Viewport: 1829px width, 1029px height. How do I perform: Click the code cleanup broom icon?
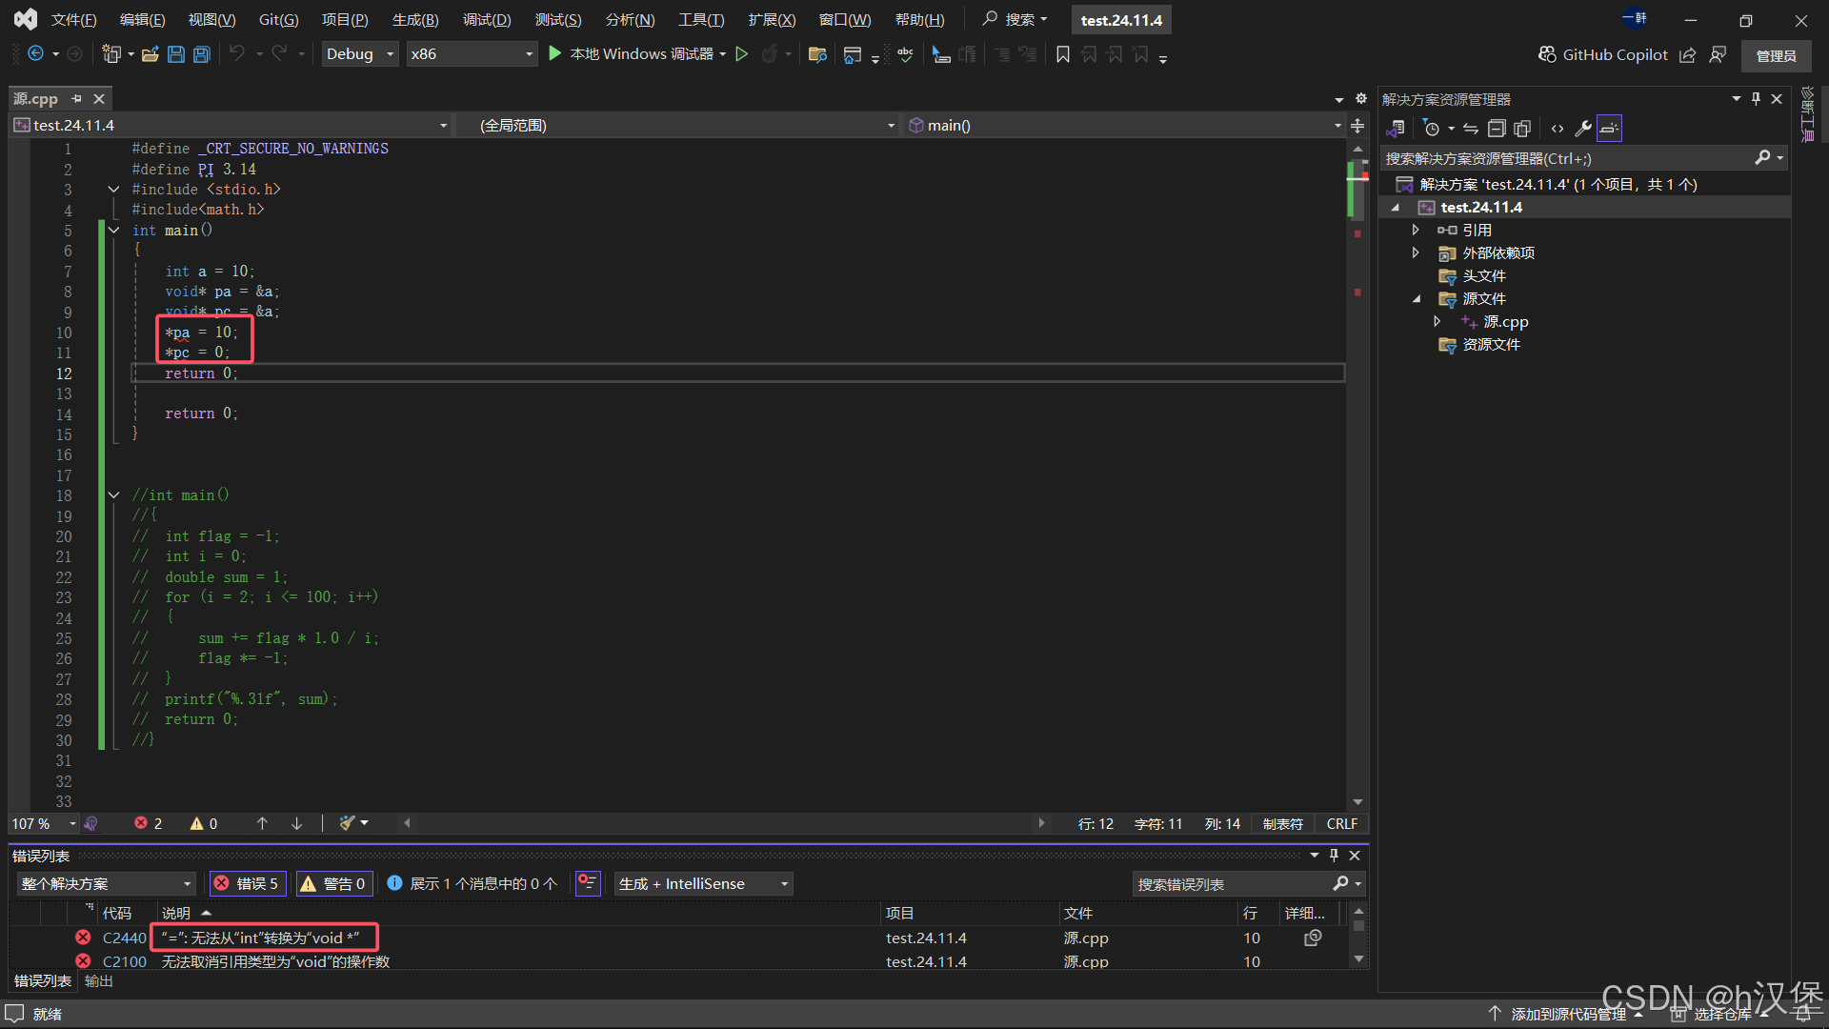tap(348, 823)
